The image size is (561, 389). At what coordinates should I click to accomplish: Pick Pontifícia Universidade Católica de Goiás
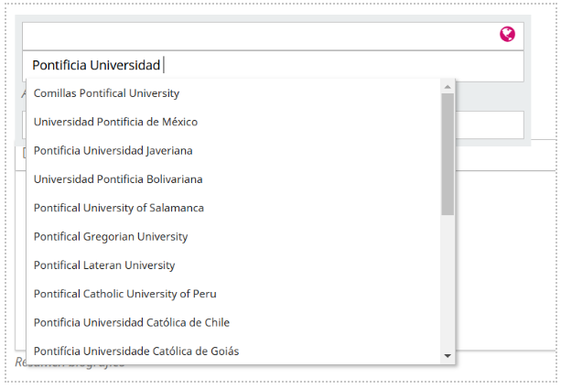tap(136, 351)
